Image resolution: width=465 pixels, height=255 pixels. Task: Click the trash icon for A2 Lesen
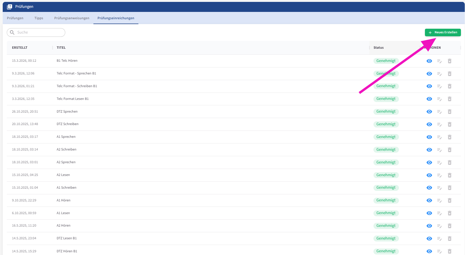coord(450,175)
